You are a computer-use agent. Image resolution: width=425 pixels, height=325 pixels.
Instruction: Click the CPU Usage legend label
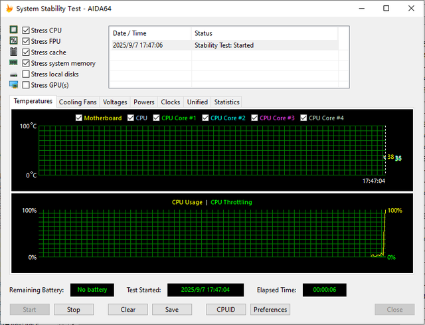click(187, 202)
